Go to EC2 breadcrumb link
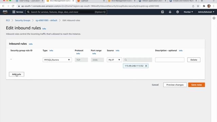Image resolution: width=217 pixels, height=122 pixels. (x=8, y=20)
